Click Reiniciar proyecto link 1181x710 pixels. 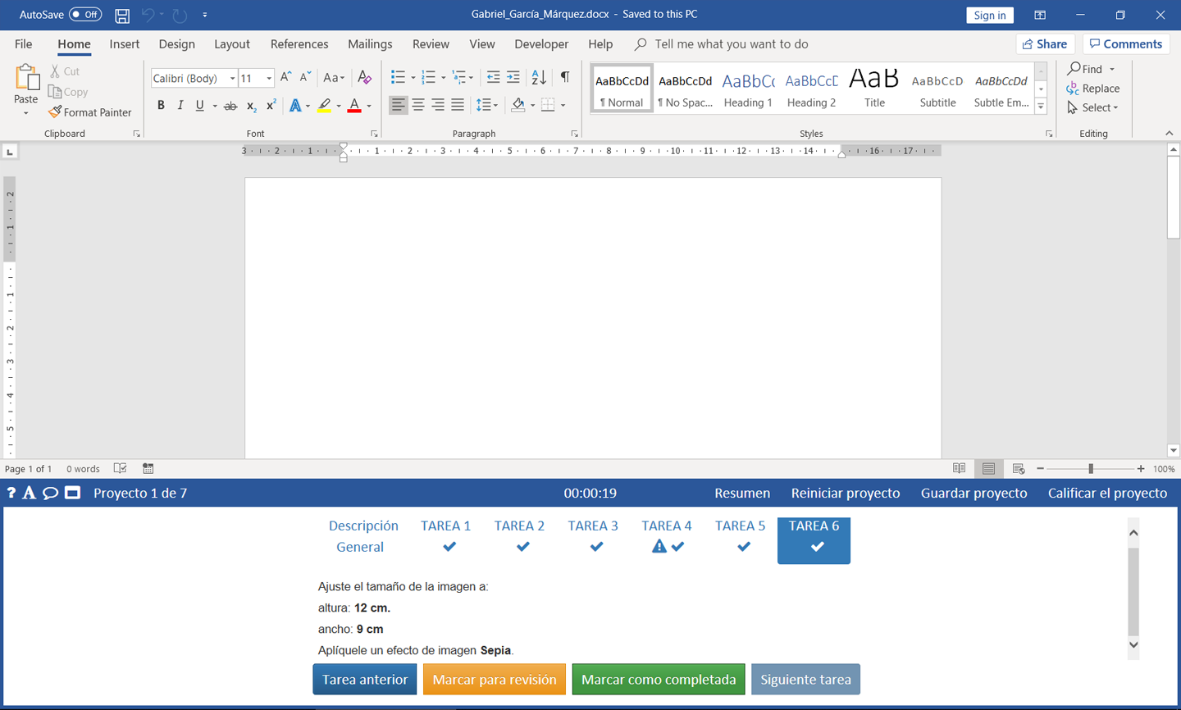(846, 493)
